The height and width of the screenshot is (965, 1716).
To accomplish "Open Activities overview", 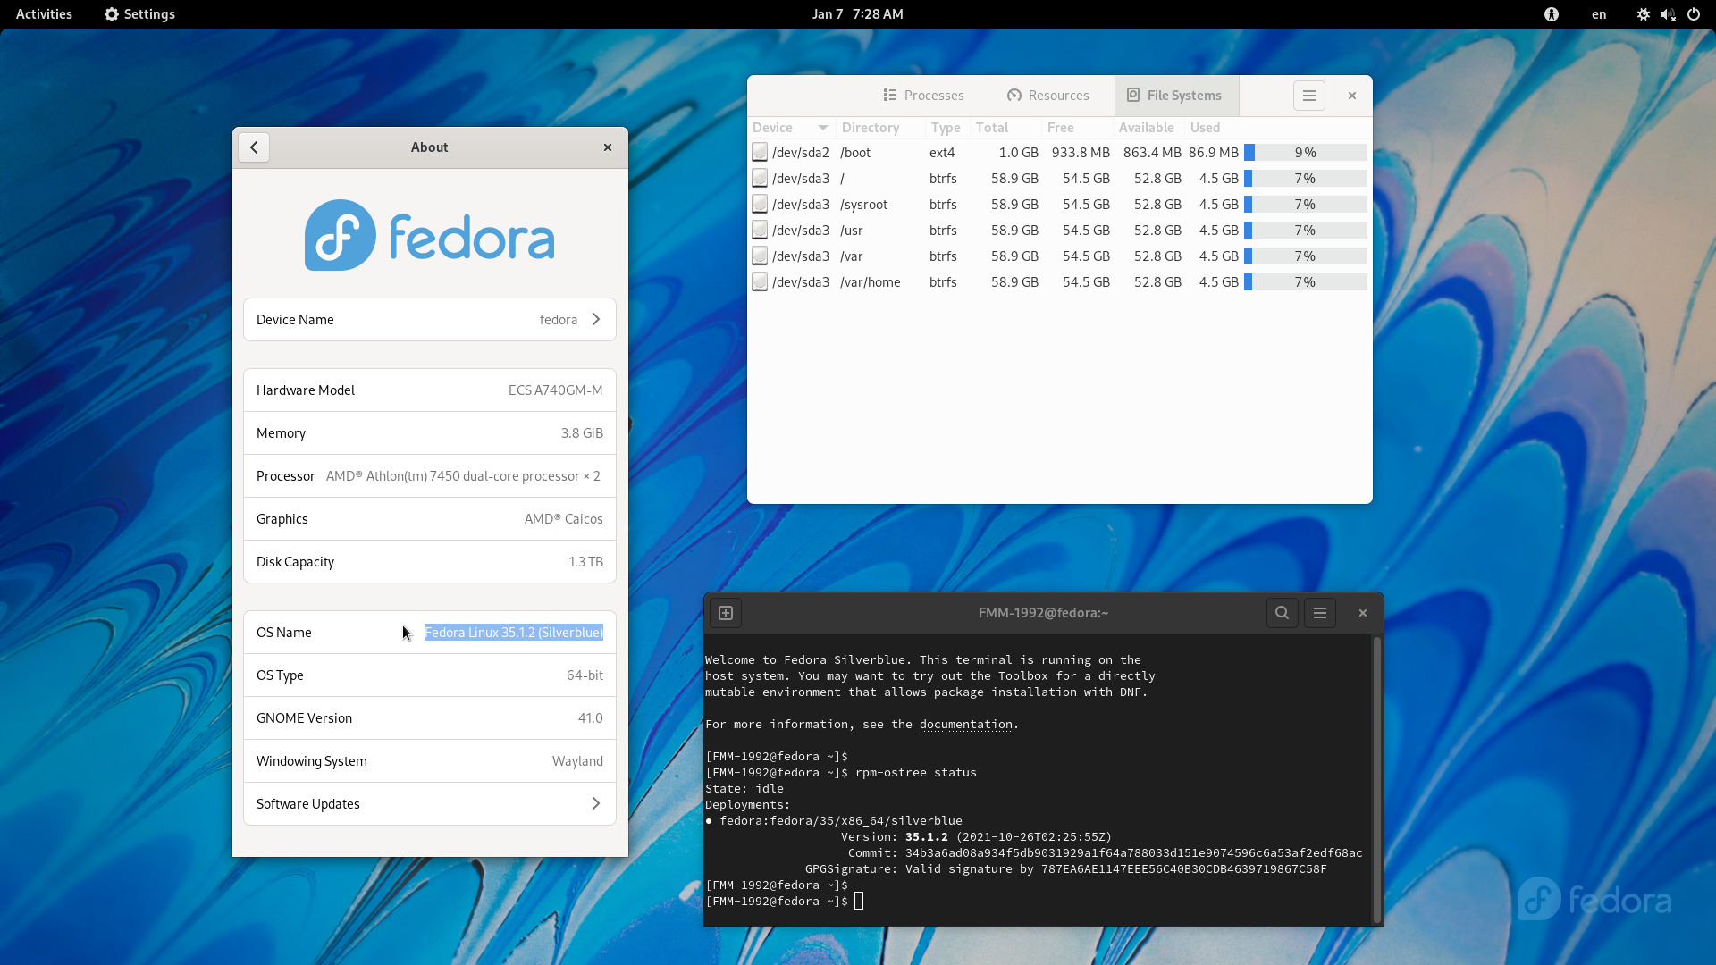I will [44, 14].
